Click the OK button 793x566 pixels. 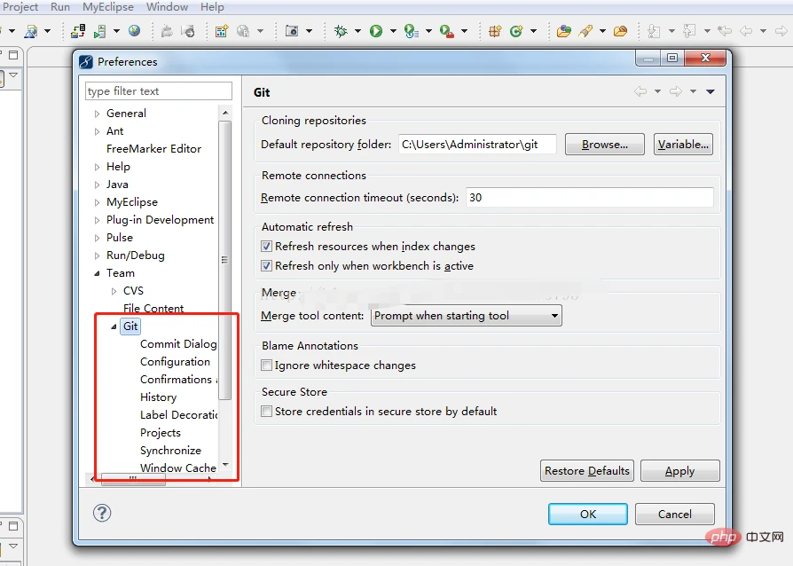[x=588, y=514]
